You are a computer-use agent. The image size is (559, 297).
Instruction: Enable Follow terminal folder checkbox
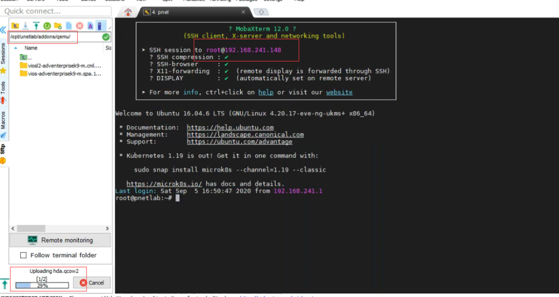(23, 255)
